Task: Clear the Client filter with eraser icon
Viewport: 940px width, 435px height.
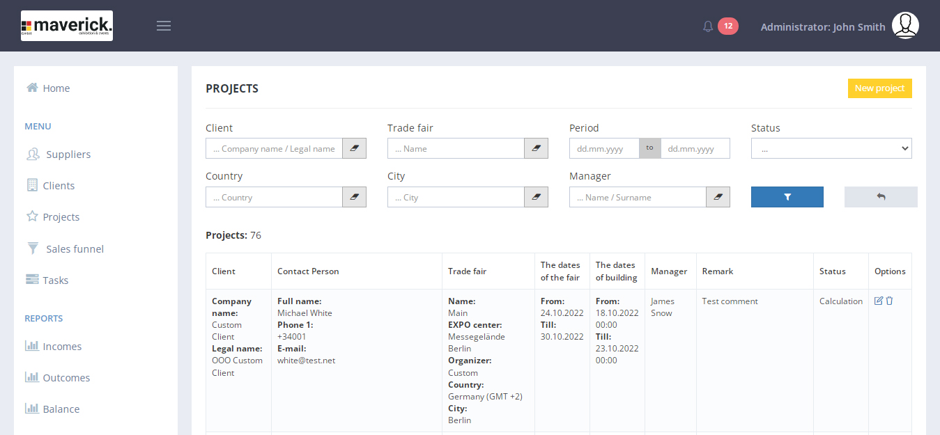Action: pos(354,148)
